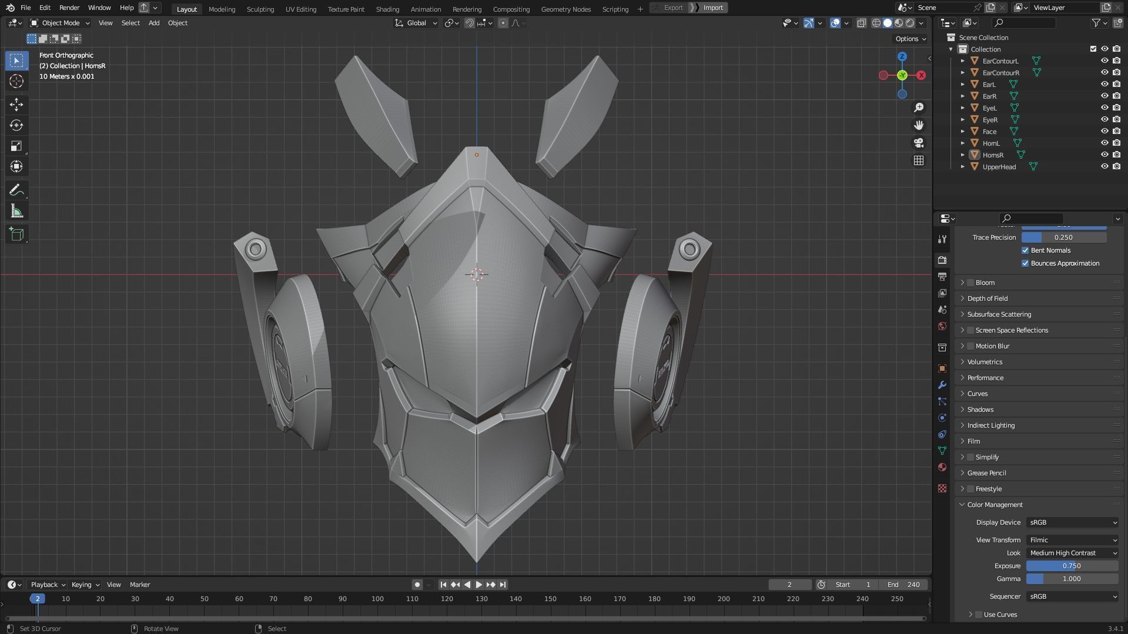The image size is (1128, 634).
Task: Select the Select Box tool
Action: [16, 61]
